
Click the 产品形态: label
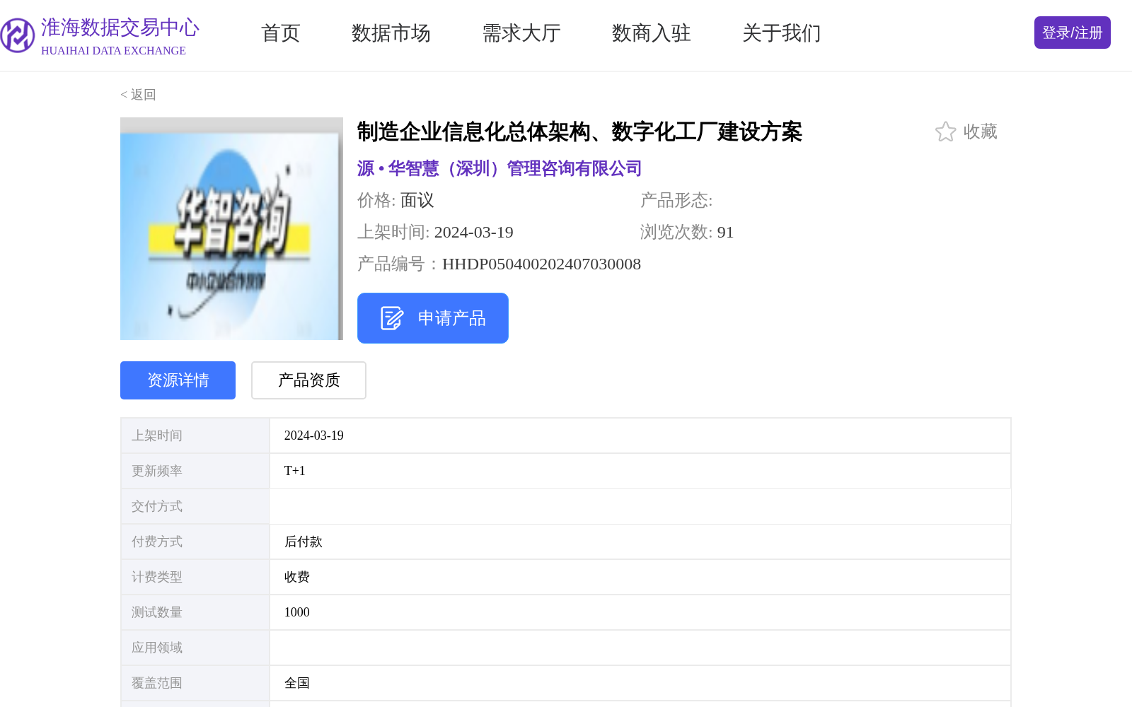tap(676, 200)
